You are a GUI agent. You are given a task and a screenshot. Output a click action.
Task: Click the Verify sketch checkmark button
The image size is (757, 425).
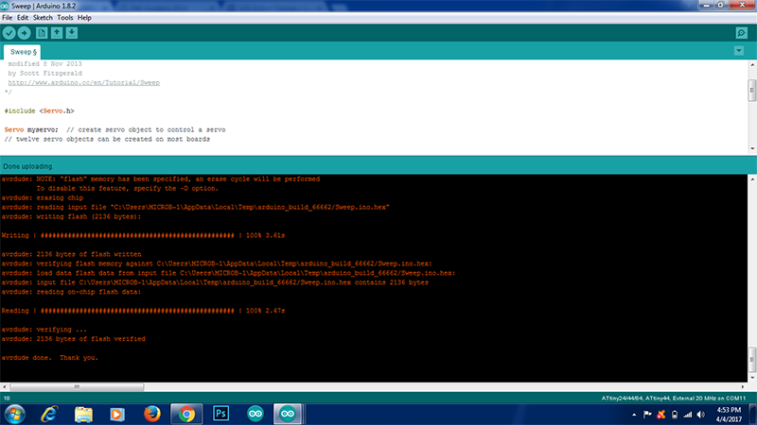9,33
